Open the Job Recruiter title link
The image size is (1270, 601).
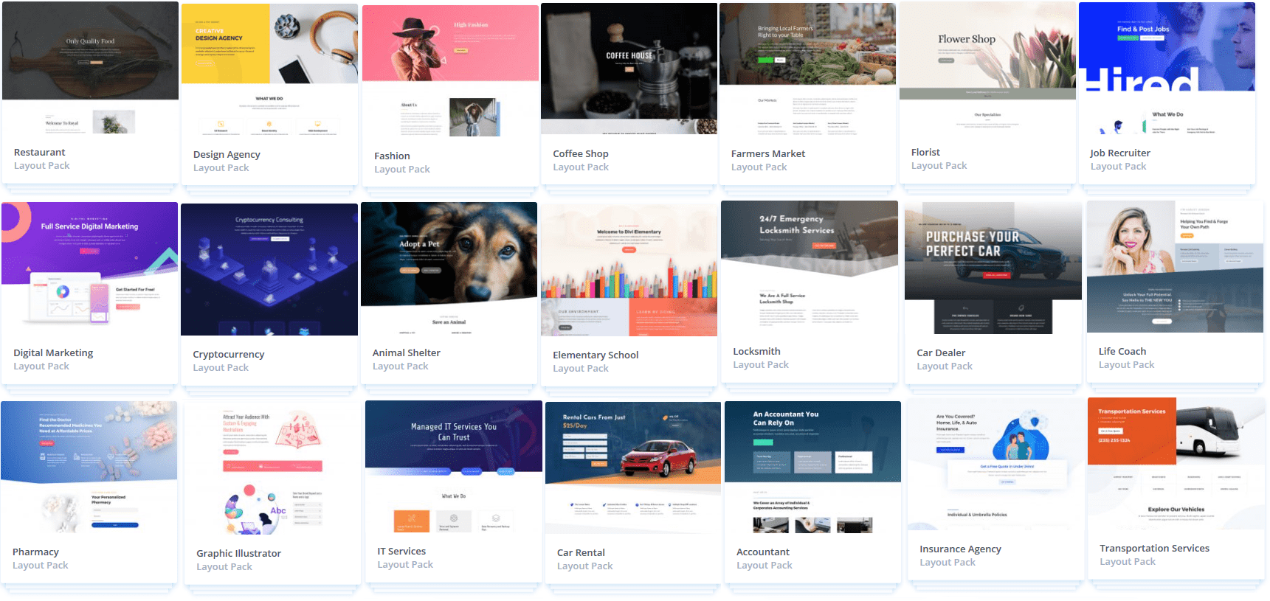coord(1119,153)
